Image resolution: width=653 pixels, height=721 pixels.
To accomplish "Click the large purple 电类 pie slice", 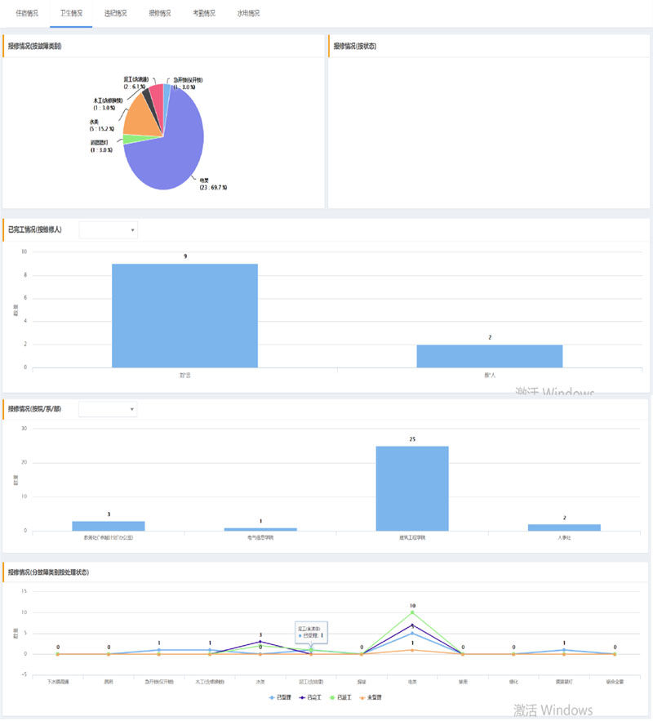I will click(x=171, y=151).
